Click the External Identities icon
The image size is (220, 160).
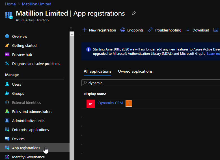[x=7, y=102]
